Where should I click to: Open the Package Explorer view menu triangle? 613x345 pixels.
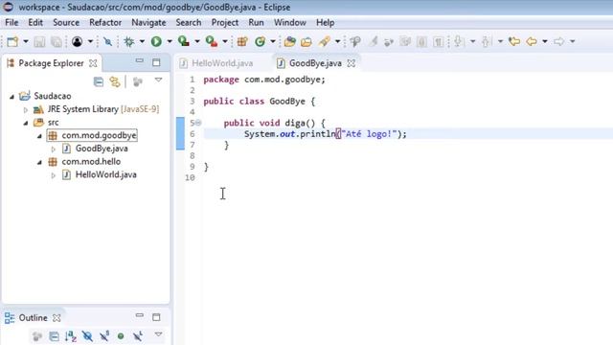[x=158, y=80]
